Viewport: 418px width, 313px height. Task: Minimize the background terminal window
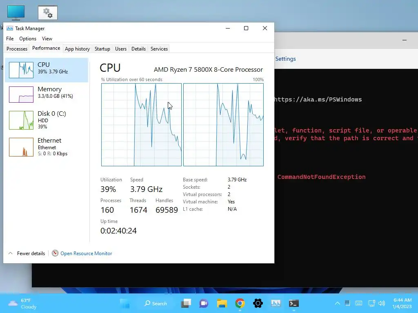(405, 40)
